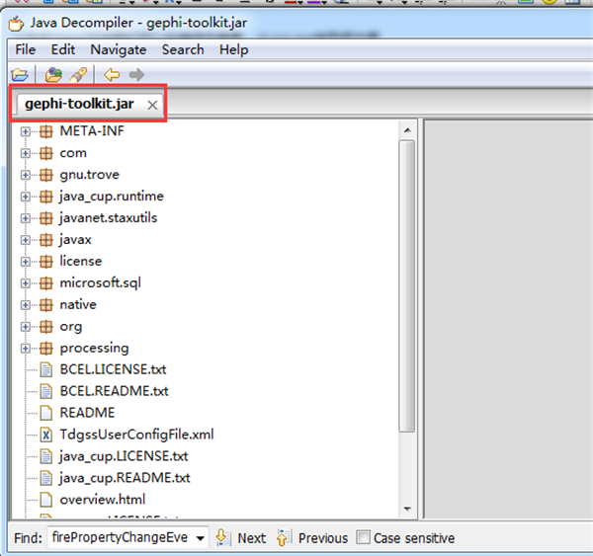Click the javax package icon
This screenshot has width=593, height=556.
[x=46, y=240]
